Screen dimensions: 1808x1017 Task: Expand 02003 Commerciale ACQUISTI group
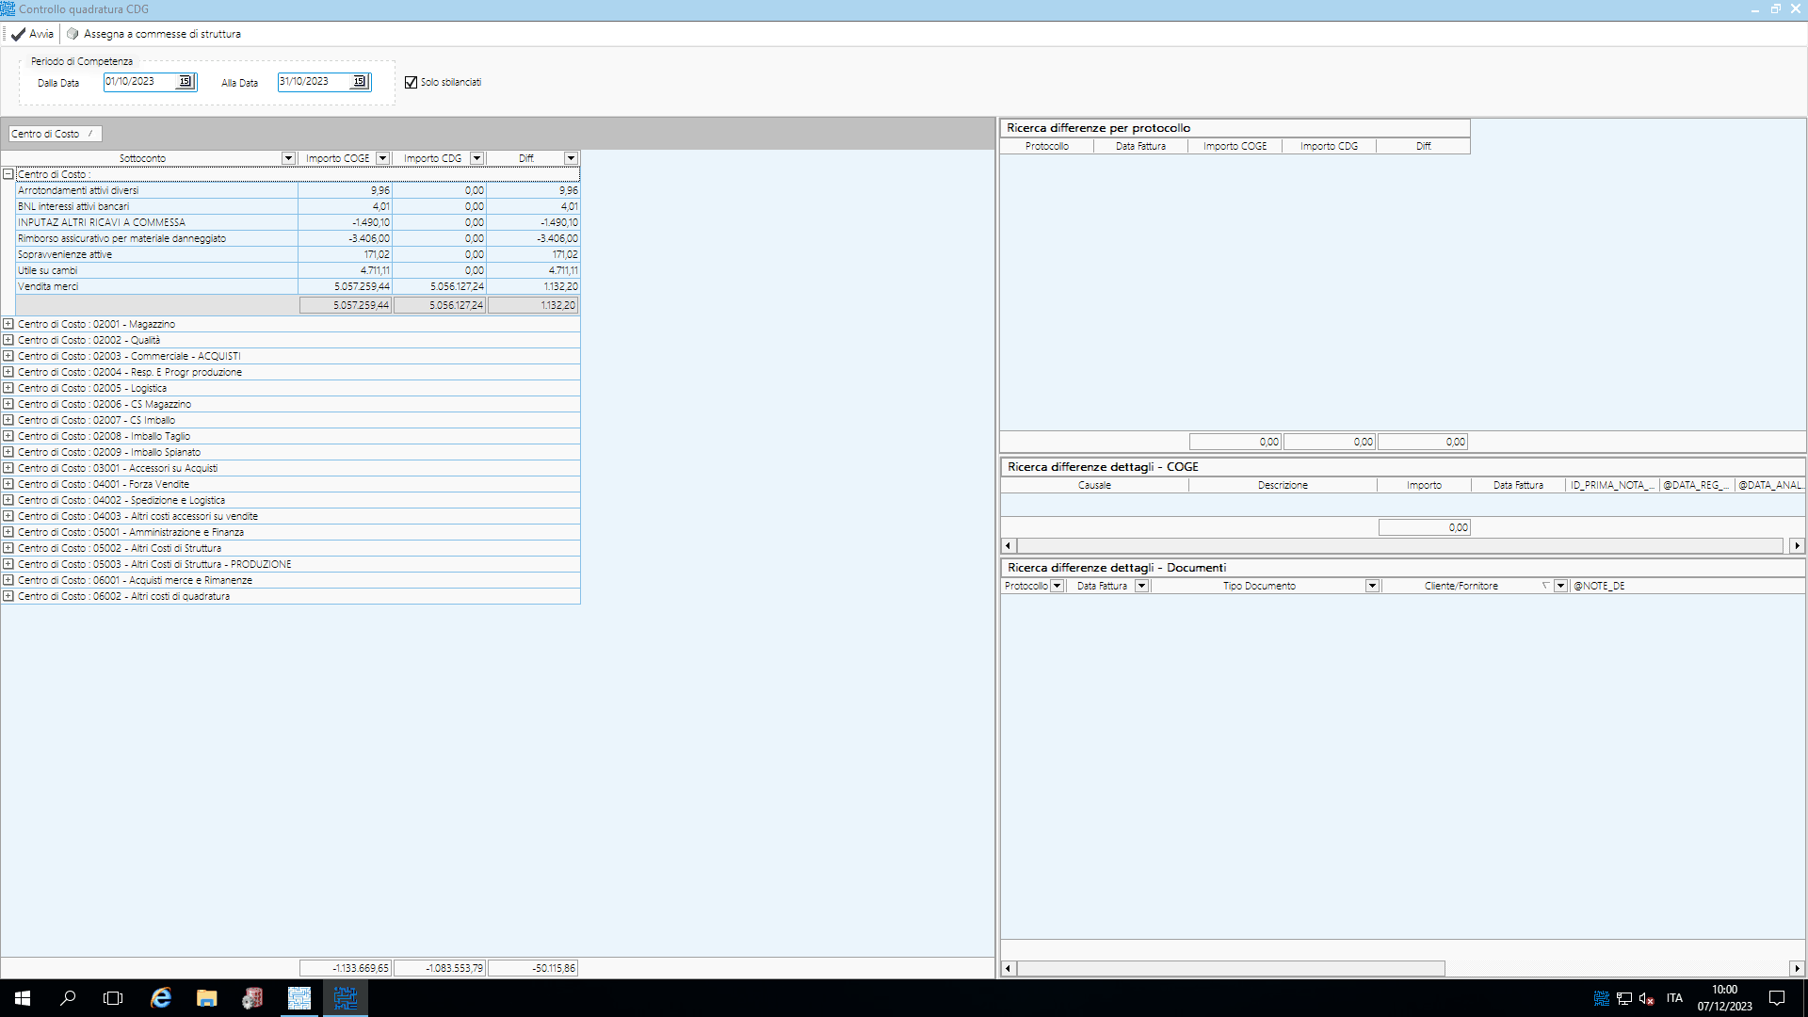(x=8, y=356)
